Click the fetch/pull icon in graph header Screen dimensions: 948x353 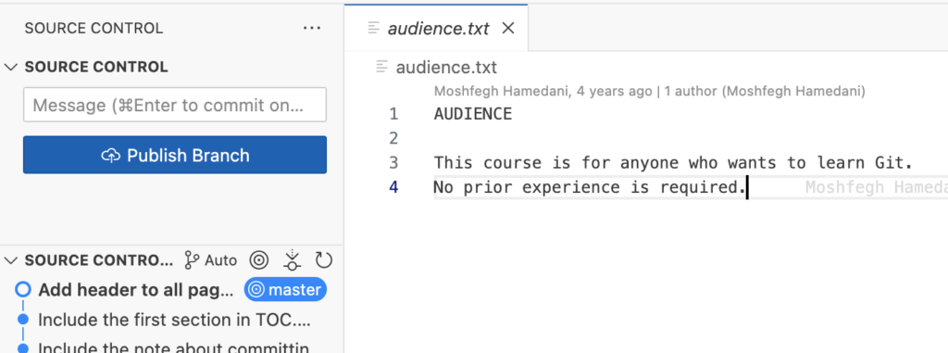293,260
